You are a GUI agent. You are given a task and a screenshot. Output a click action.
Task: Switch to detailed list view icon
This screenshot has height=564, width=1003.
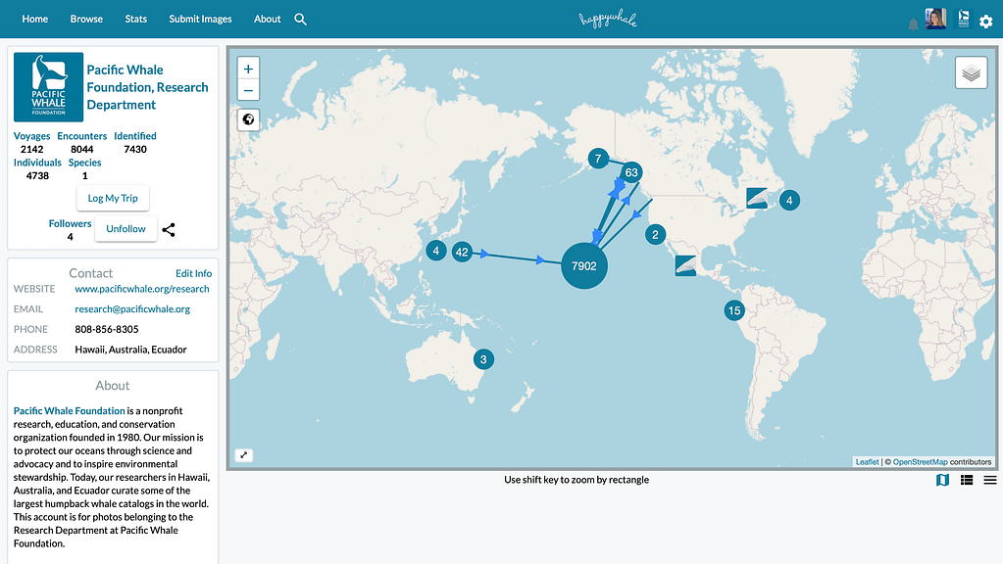[967, 480]
